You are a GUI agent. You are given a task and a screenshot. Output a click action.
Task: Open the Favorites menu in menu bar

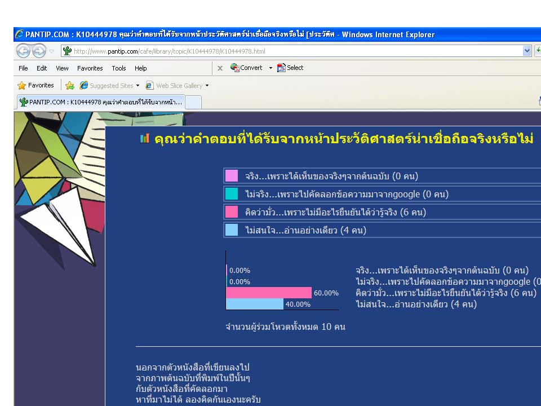[90, 68]
